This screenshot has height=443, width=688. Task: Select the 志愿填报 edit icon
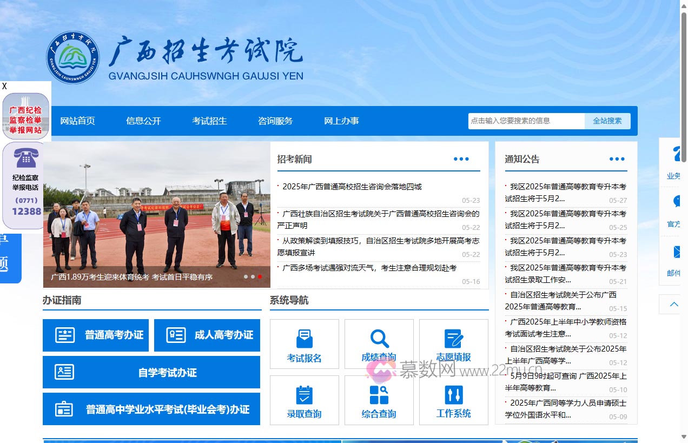[x=453, y=339]
